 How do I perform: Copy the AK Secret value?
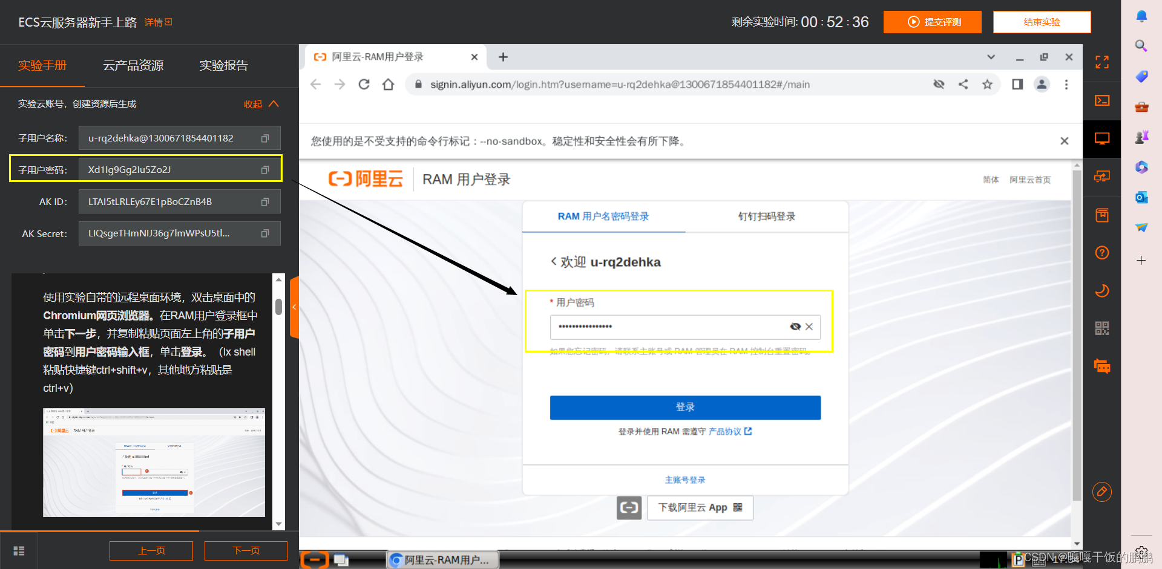click(x=264, y=233)
